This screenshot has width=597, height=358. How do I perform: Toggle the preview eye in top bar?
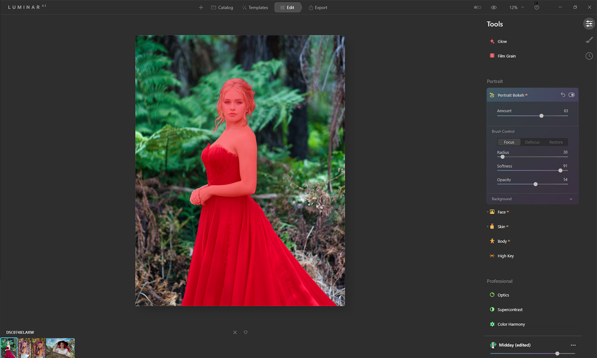(494, 7)
